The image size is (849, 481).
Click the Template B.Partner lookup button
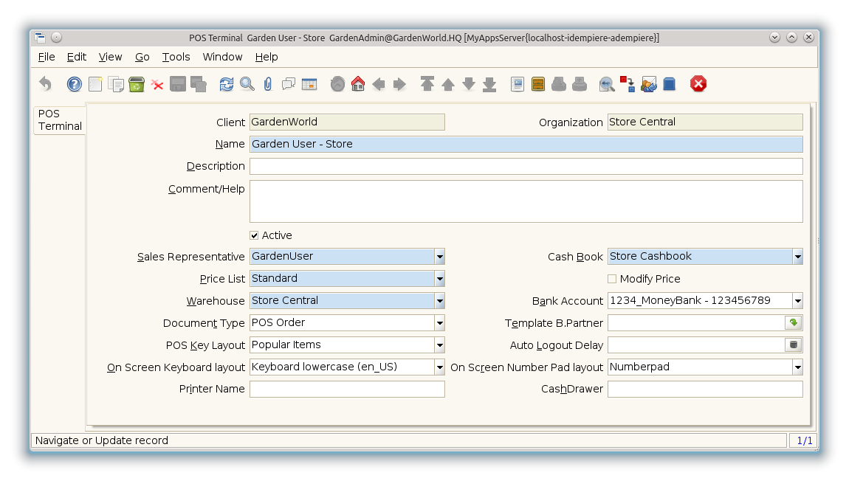[794, 323]
